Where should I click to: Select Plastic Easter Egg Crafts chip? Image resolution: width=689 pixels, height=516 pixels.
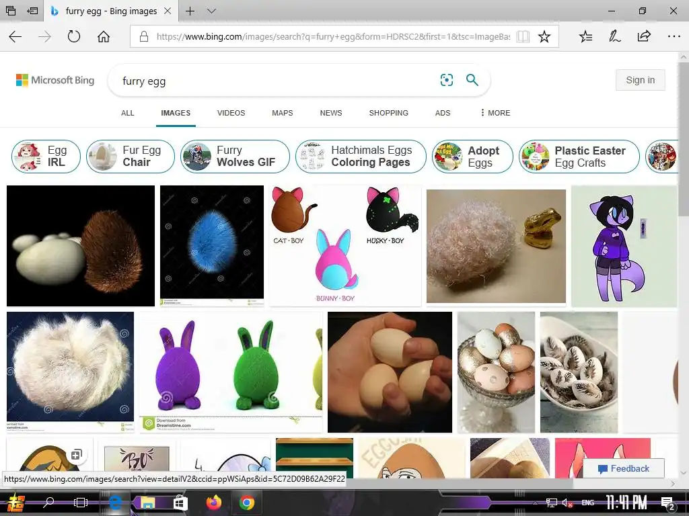point(579,156)
